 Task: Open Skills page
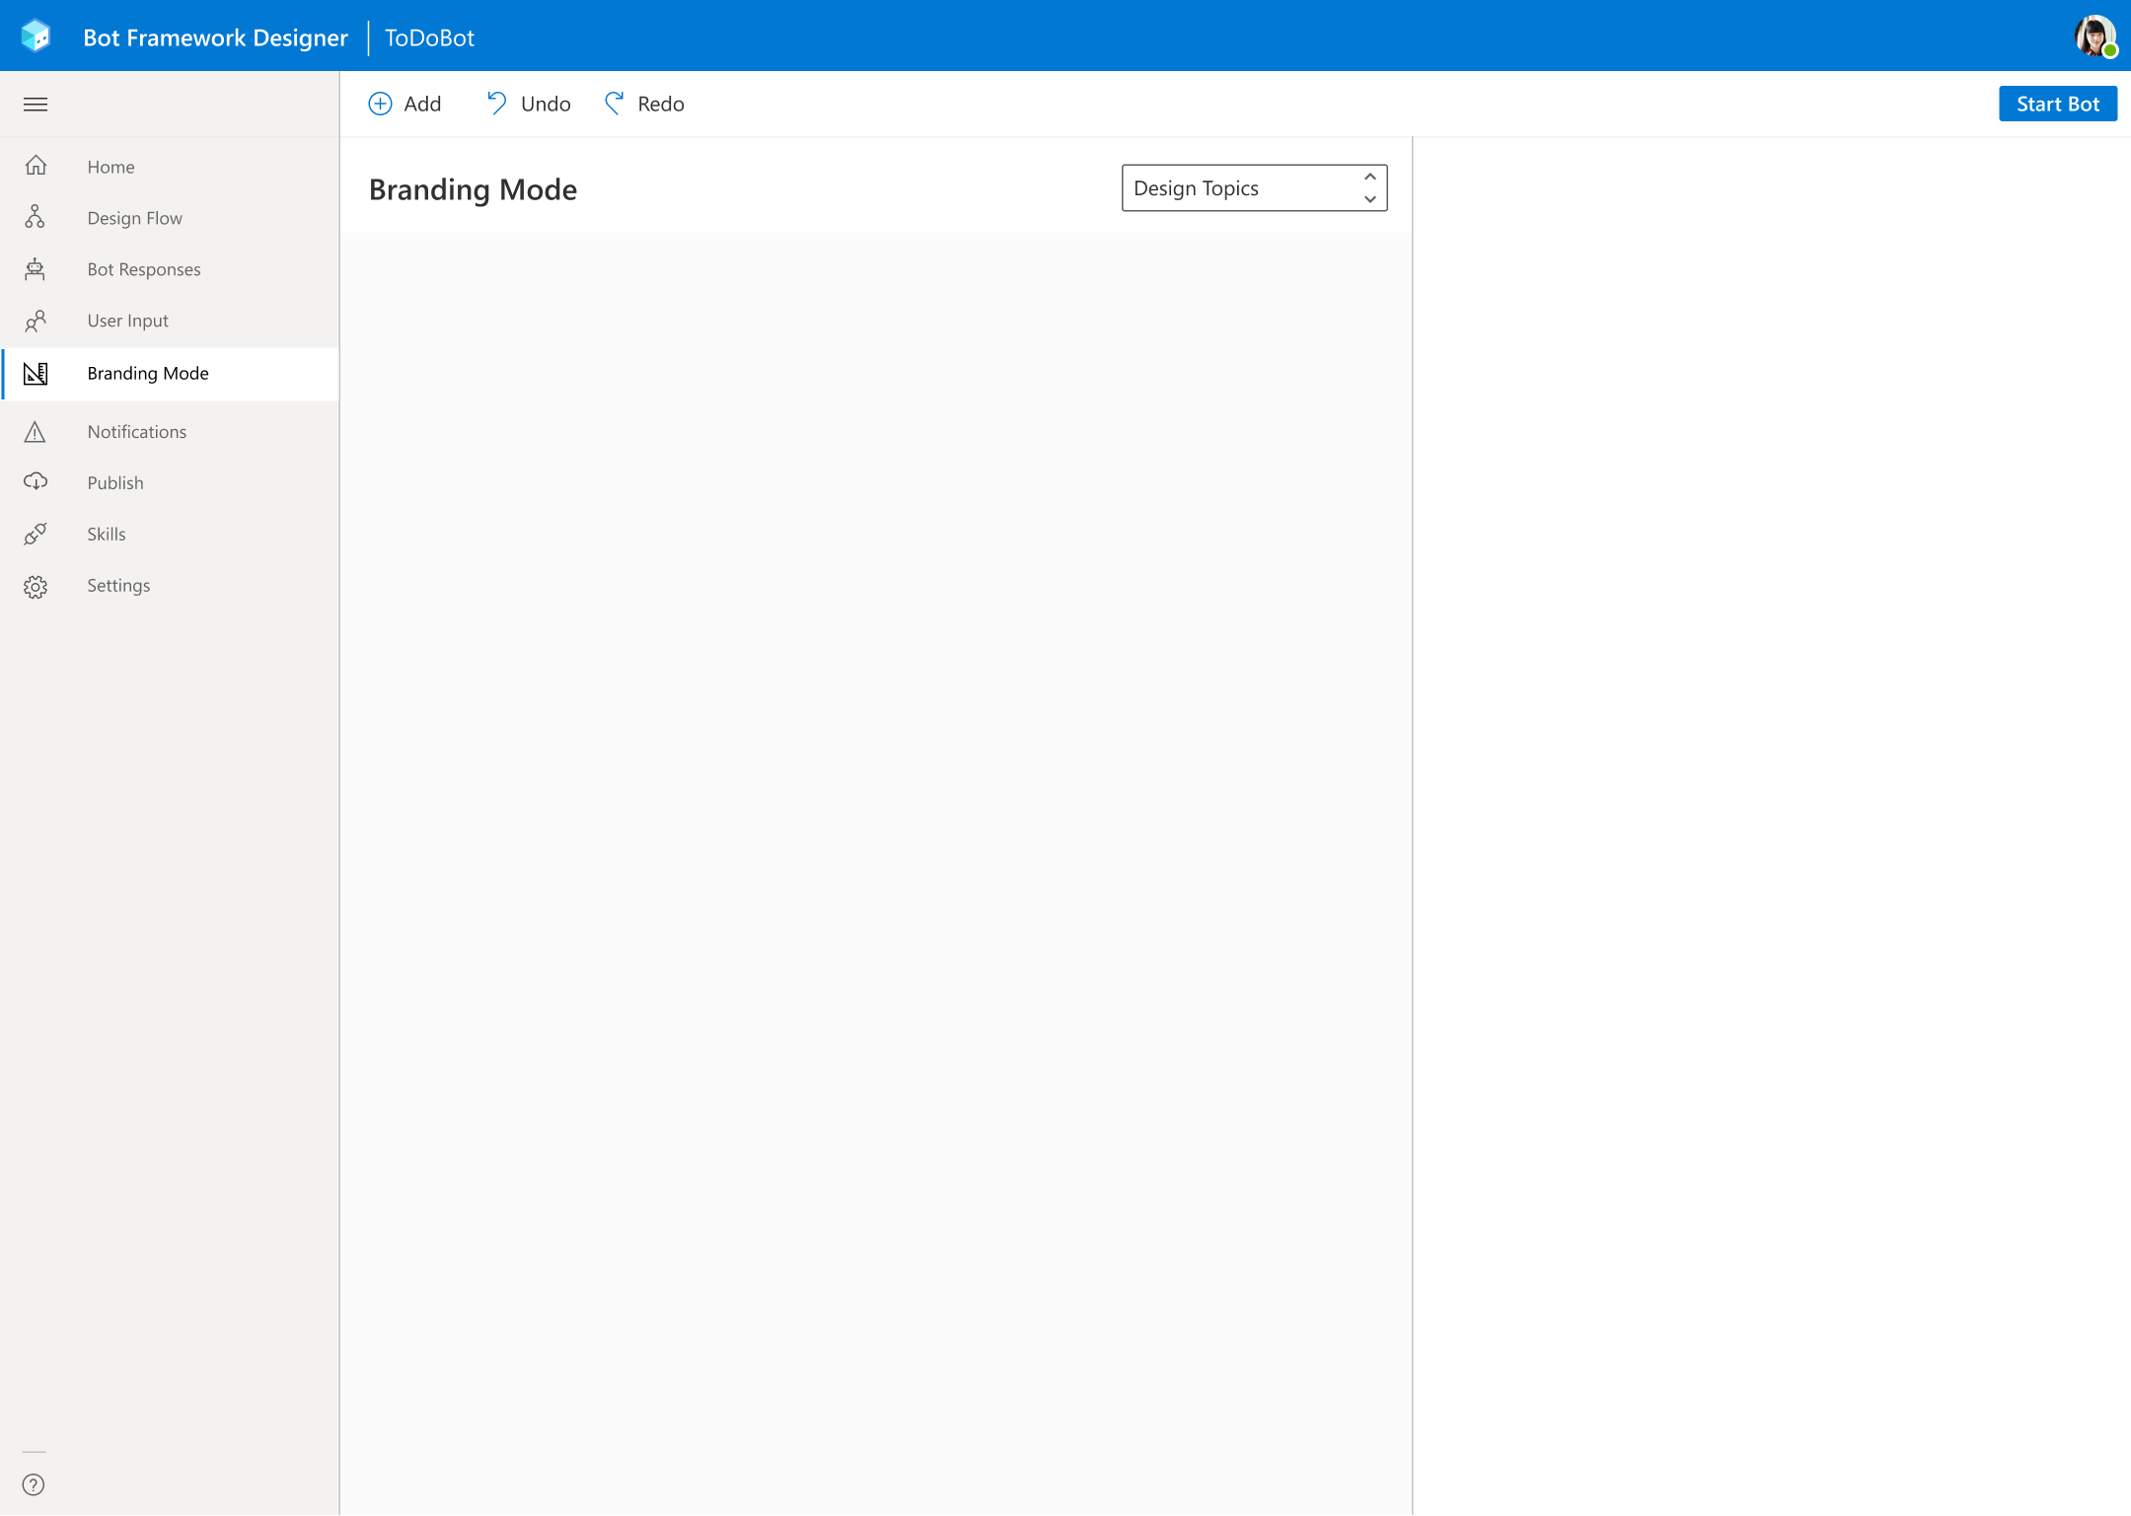tap(171, 534)
